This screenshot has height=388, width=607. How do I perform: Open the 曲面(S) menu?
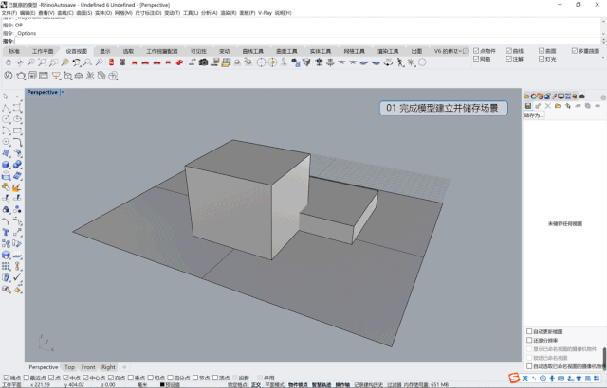tap(84, 13)
